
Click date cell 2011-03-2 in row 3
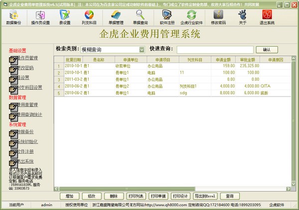[x=73, y=80]
